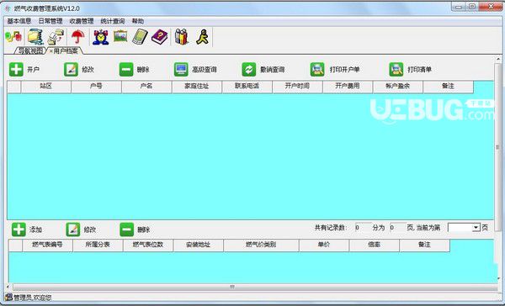
Task: Click the 单价 column header
Action: pyautogui.click(x=324, y=245)
